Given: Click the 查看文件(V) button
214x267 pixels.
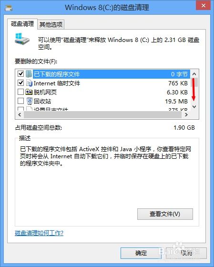Looking at the screenshot, I should 165,214.
